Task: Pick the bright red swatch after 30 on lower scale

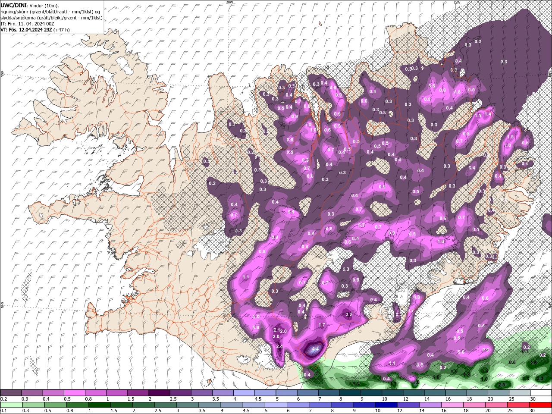Action: (541, 405)
